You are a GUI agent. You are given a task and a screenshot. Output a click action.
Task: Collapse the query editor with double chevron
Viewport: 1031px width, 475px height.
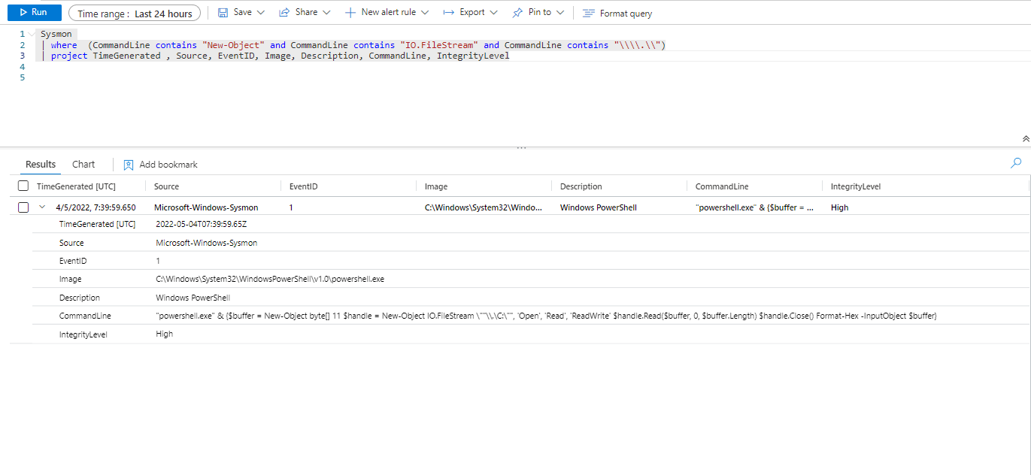(x=1026, y=139)
